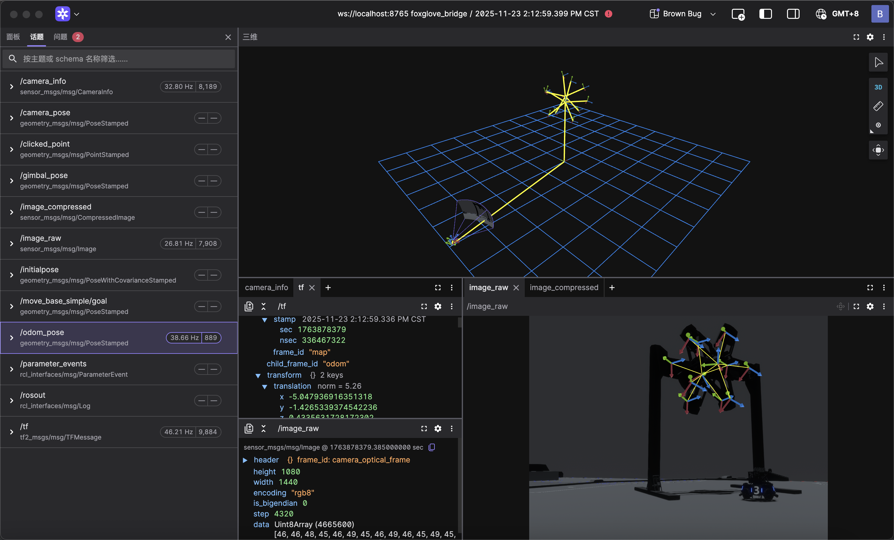
Task: Click the red connection error indicator
Action: point(609,14)
